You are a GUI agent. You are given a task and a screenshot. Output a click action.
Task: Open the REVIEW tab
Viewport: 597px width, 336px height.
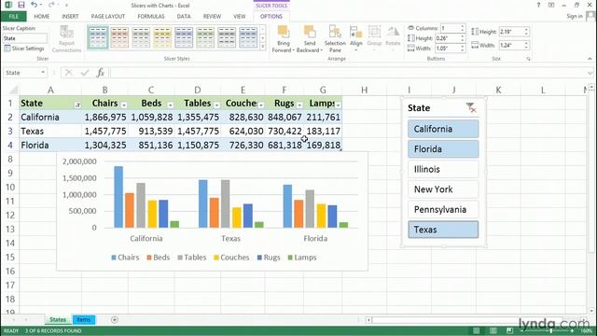point(212,17)
